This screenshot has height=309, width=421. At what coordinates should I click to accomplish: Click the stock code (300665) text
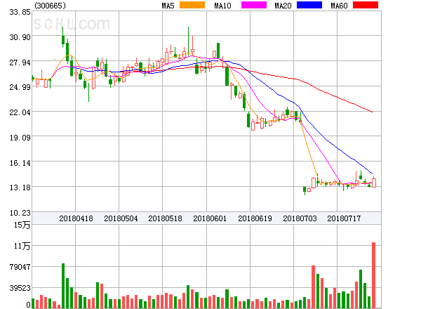[51, 6]
